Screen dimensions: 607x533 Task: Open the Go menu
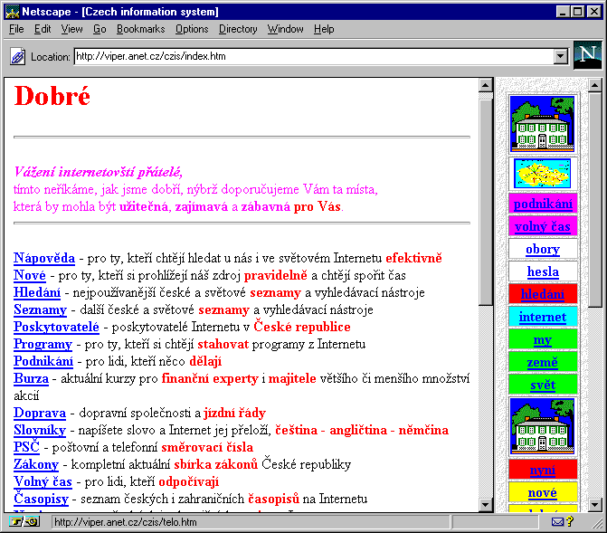tap(100, 29)
